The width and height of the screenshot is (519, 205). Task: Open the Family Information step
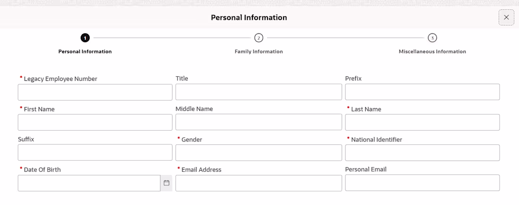pyautogui.click(x=259, y=52)
